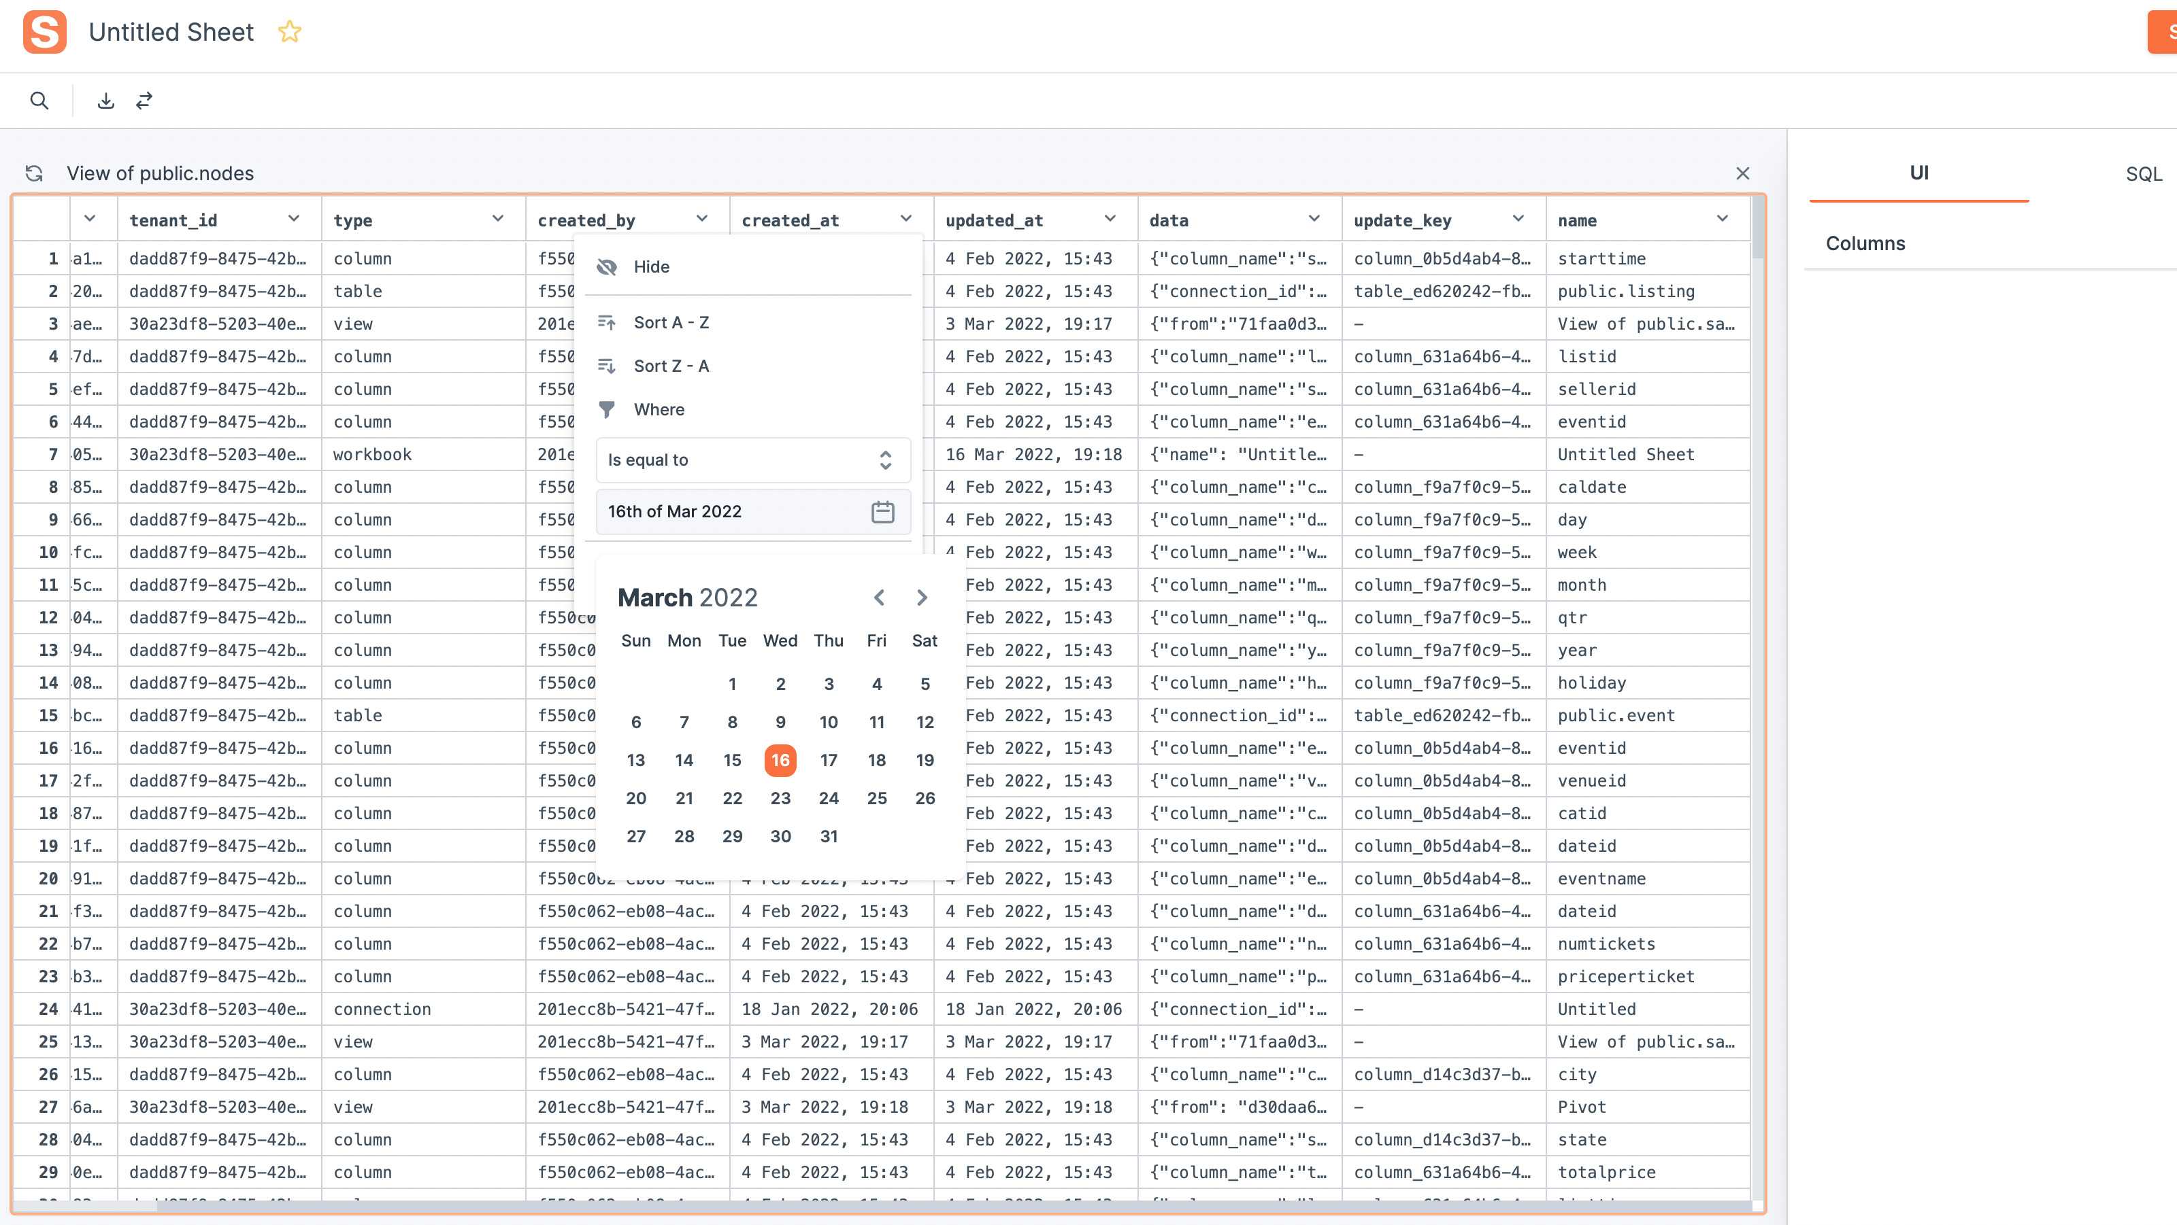This screenshot has width=2177, height=1225.
Task: Click the download icon in toolbar
Action: point(105,101)
